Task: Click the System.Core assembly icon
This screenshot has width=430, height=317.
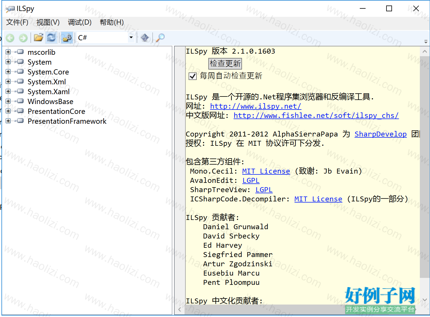Action: 19,72
